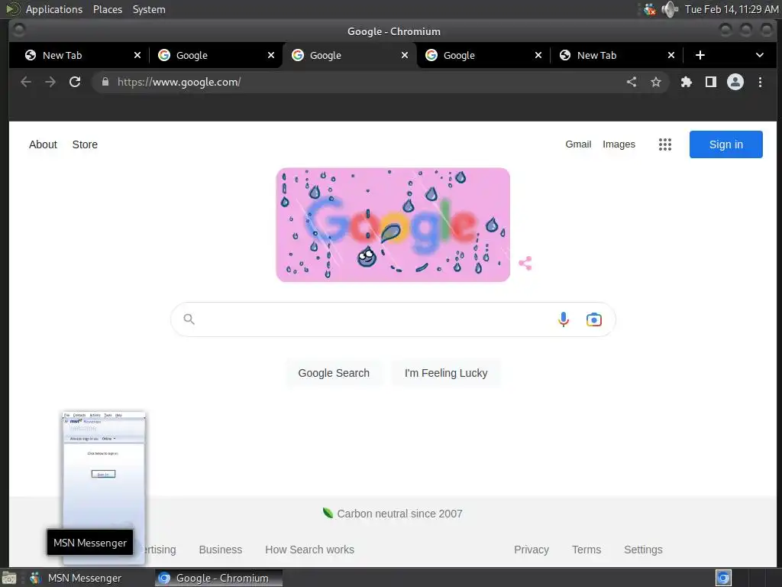Open How Search works footer link
782x587 pixels.
point(310,550)
